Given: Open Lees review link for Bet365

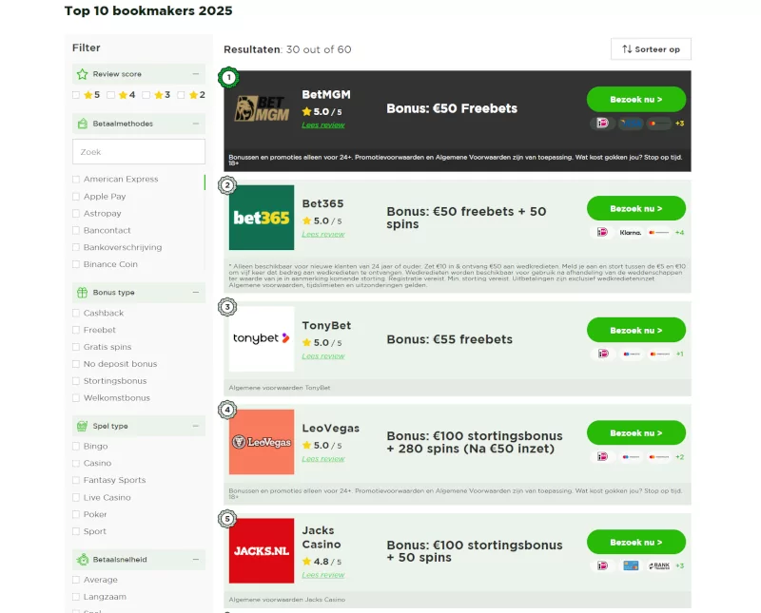Looking at the screenshot, I should coord(323,234).
